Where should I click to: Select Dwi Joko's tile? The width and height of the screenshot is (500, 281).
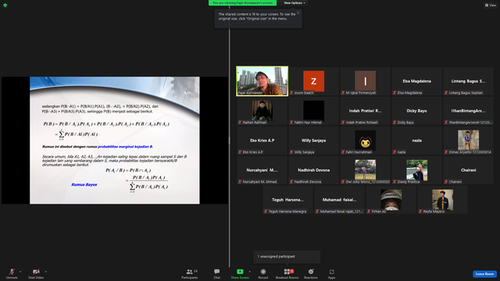(365, 170)
